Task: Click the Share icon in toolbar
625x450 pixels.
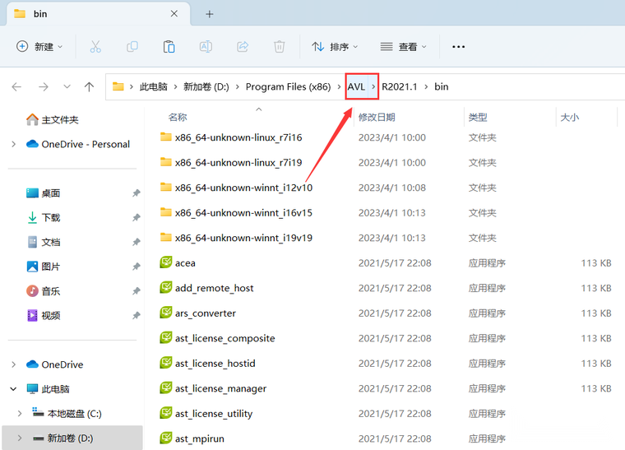Action: [x=243, y=47]
